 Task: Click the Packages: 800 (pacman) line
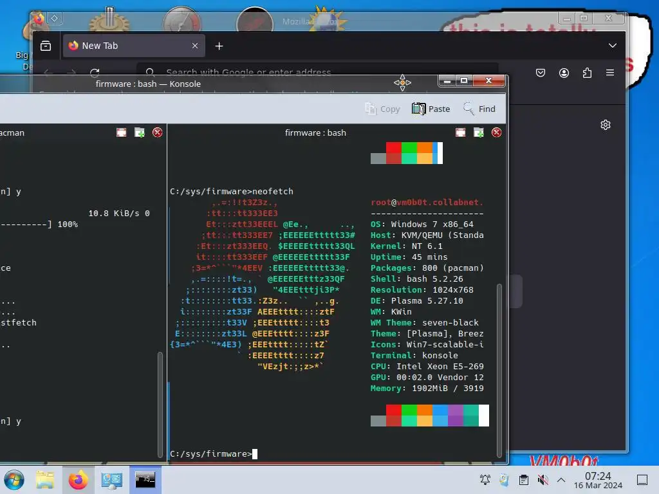click(427, 268)
